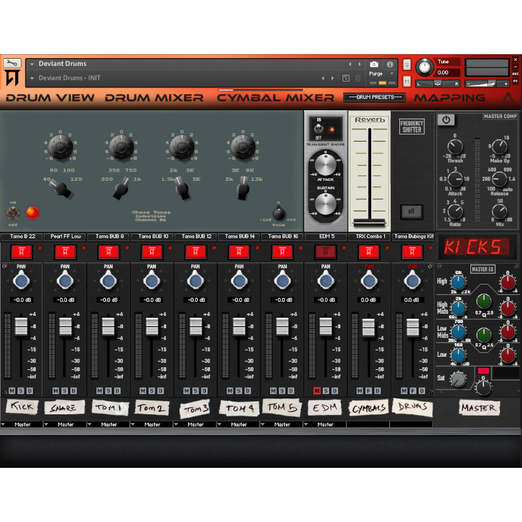Image resolution: width=522 pixels, height=522 pixels.
Task: Click the Kick channel dB value field
Action: 22,300
